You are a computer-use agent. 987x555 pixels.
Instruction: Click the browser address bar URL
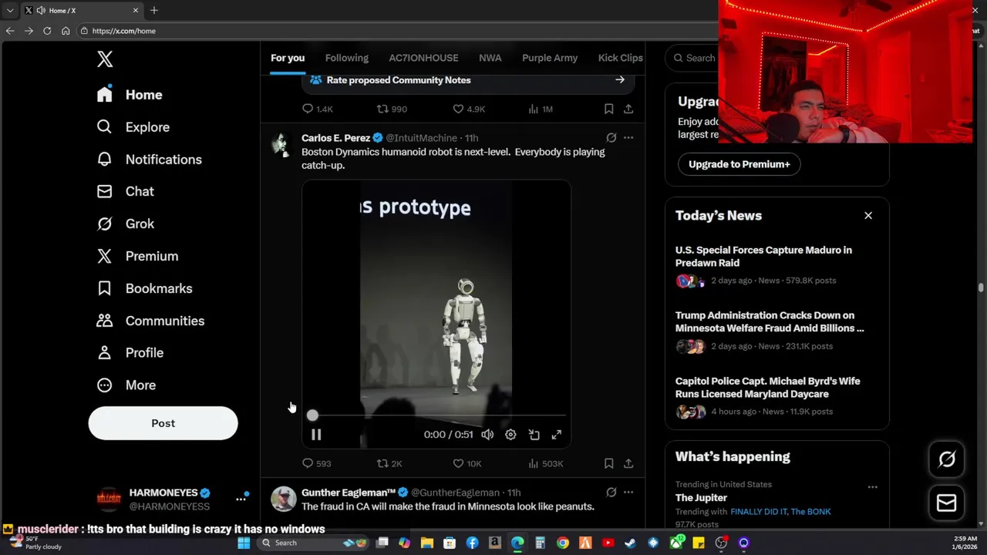click(124, 31)
